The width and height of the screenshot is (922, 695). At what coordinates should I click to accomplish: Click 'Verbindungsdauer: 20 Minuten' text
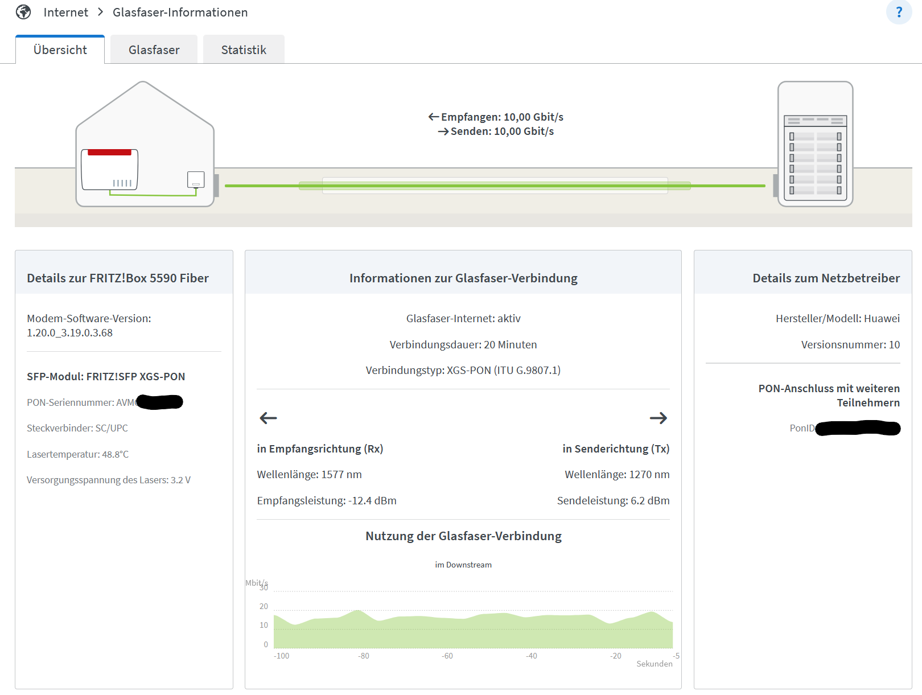pyautogui.click(x=463, y=344)
